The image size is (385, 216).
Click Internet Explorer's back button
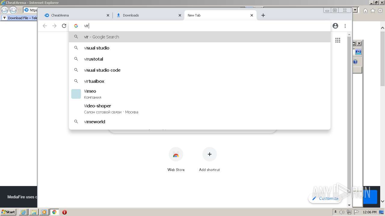pos(5,10)
